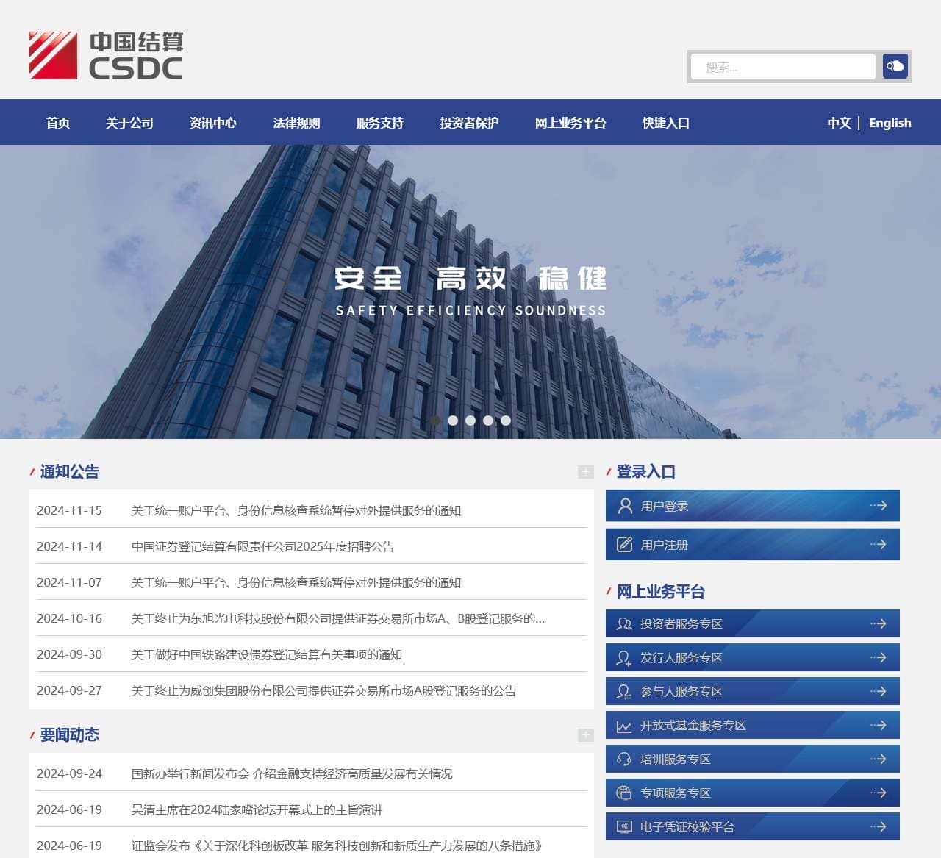Select the first carousel indicator dot
941x858 pixels.
click(x=435, y=421)
